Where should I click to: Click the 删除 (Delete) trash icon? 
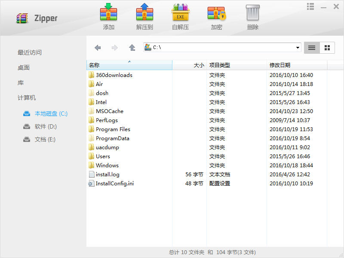click(253, 13)
